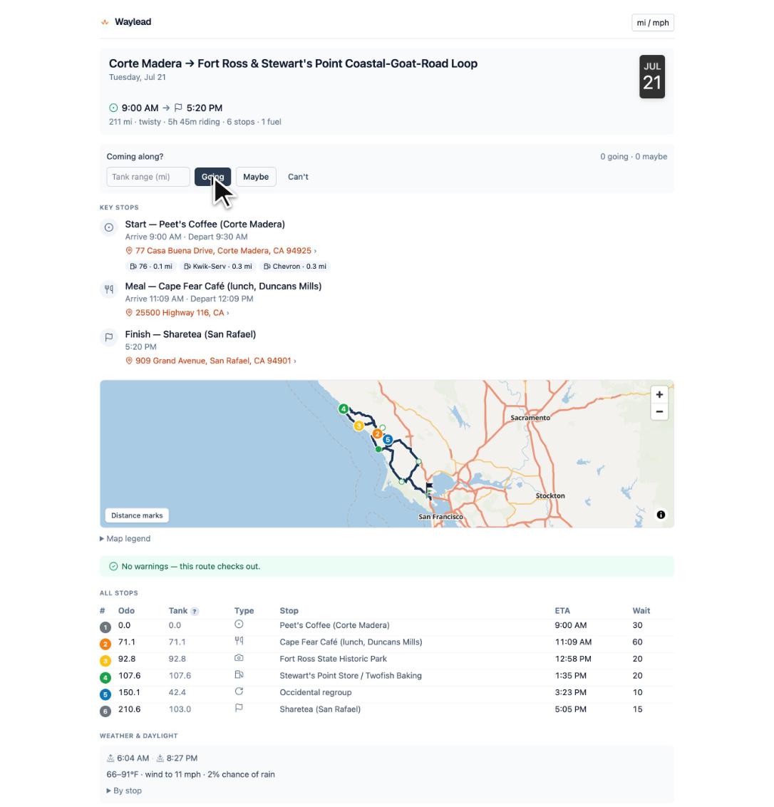Click the camera type icon in Fort Ross row
Screen dimensions: 774x807
pyautogui.click(x=239, y=658)
